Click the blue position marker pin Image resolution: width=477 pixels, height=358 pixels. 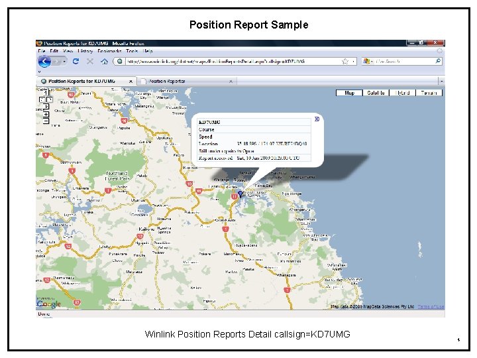[240, 194]
